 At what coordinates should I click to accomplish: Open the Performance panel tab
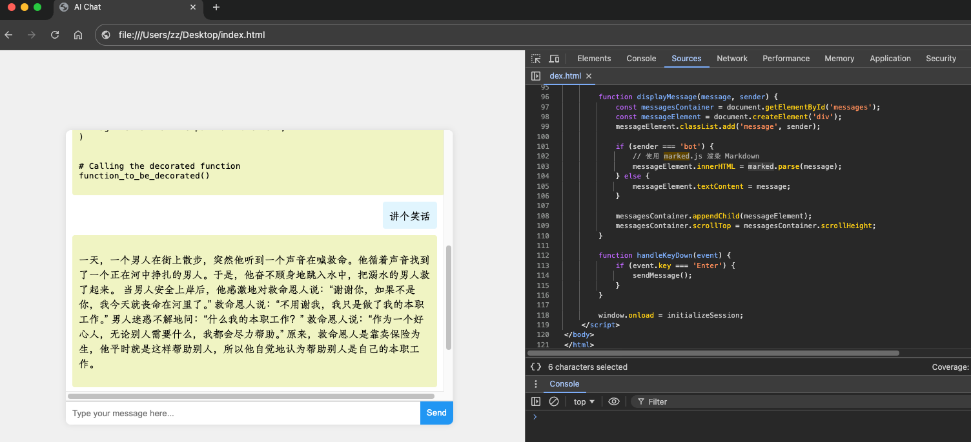click(786, 59)
